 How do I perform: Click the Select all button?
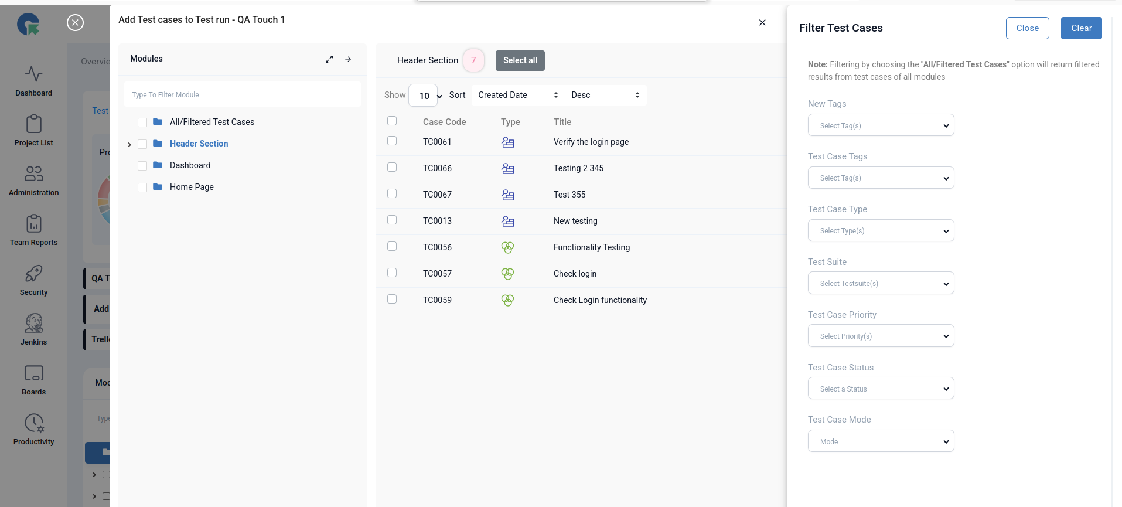coord(520,60)
